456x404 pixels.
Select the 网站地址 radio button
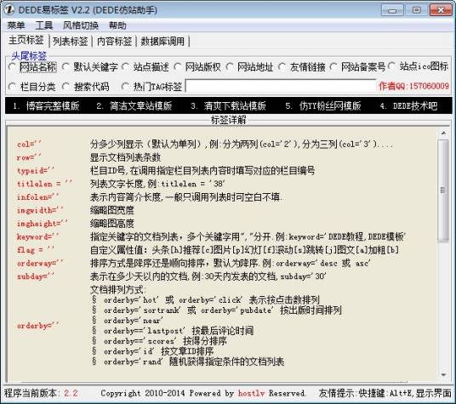pyautogui.click(x=250, y=67)
